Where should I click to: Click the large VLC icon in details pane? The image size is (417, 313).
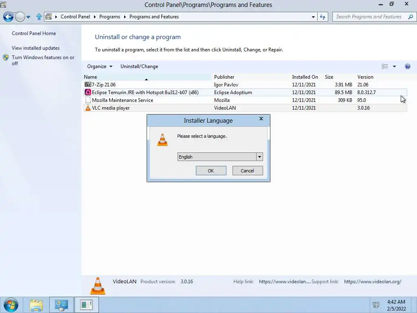(x=98, y=286)
